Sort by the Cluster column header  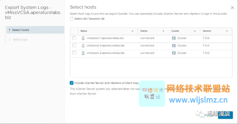click(175, 31)
